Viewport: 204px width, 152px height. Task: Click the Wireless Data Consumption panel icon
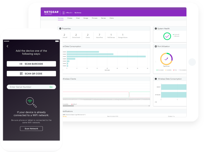click(156, 79)
